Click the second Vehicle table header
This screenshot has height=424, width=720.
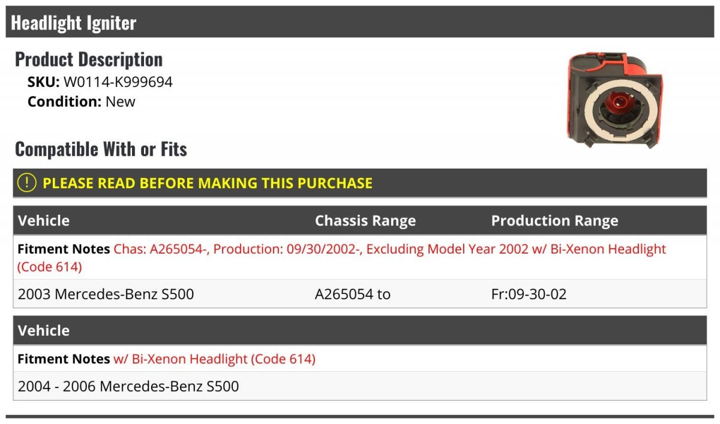[x=44, y=330]
